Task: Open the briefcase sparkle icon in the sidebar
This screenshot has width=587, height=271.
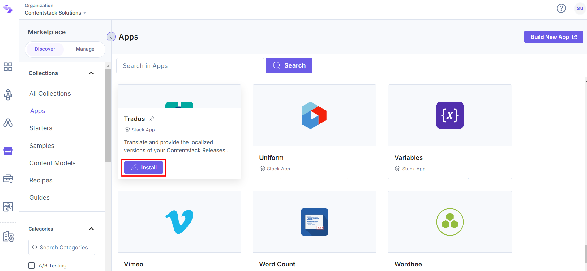Action: click(8, 179)
